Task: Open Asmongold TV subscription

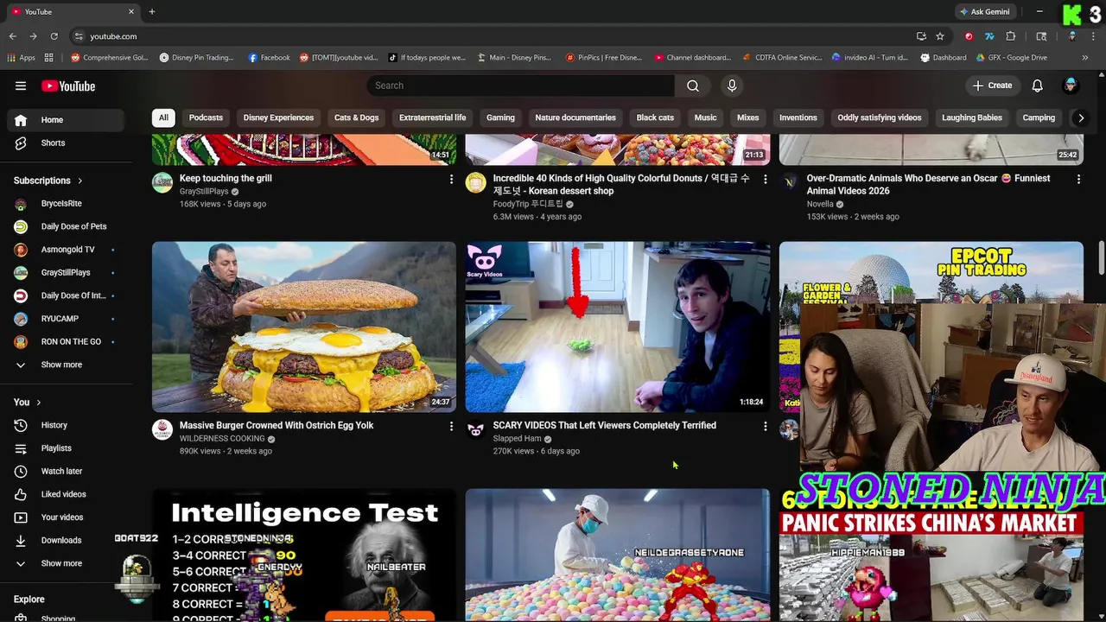Action: click(x=66, y=250)
